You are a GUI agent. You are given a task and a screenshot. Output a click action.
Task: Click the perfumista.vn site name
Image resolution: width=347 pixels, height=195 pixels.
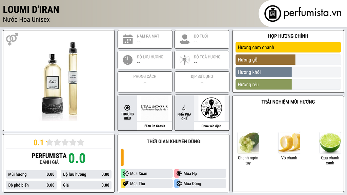312,13
